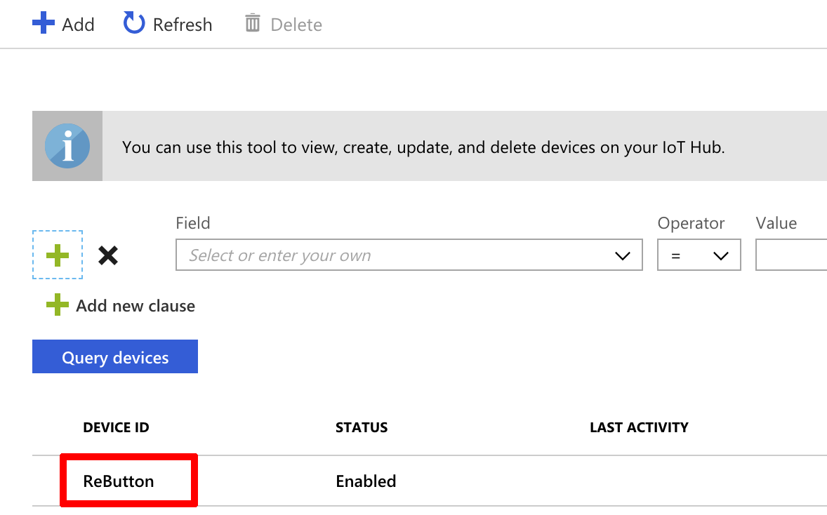Open the Field dropdown chevron
The height and width of the screenshot is (515, 827).
click(x=623, y=255)
